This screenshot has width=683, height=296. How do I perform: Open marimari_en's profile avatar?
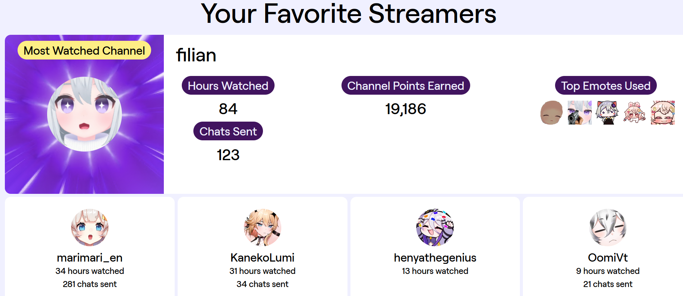90,228
